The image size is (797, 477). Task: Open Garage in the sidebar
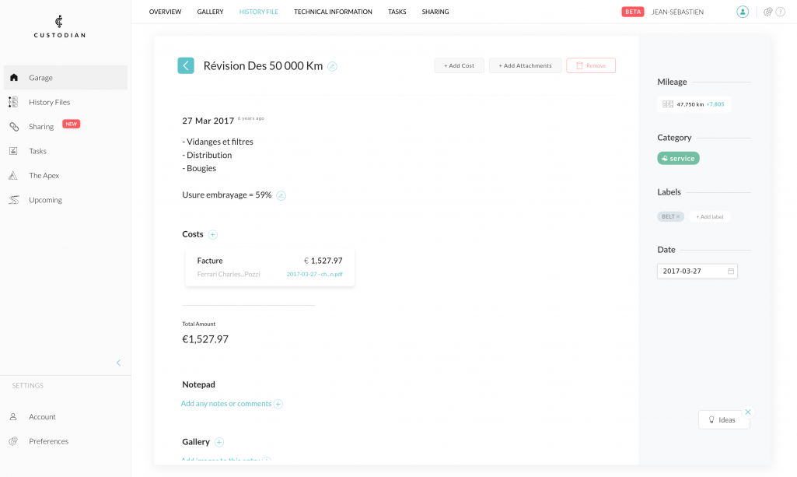point(65,78)
